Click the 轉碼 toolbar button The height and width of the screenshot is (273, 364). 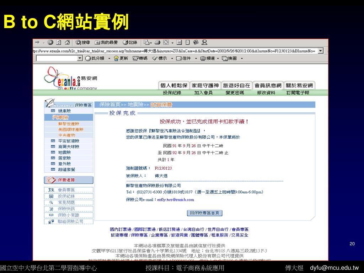[140, 58]
